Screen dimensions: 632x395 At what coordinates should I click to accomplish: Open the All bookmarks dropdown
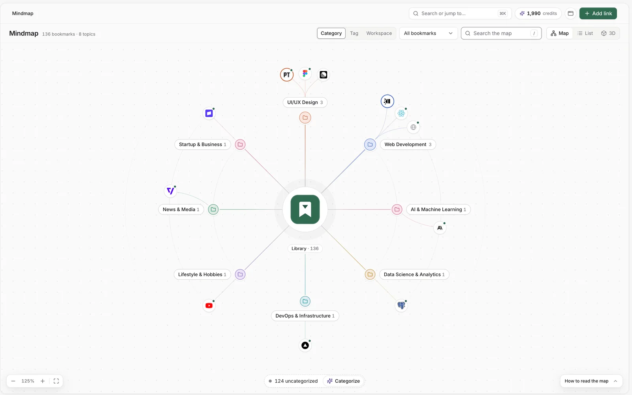[x=428, y=34]
